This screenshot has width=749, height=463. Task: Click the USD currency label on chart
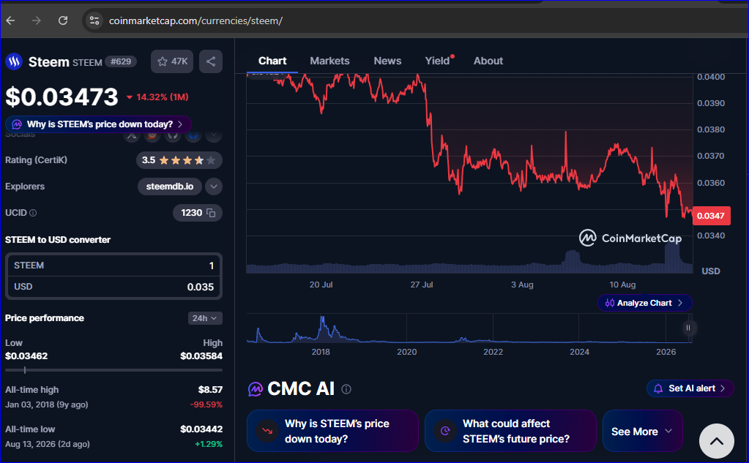(711, 271)
